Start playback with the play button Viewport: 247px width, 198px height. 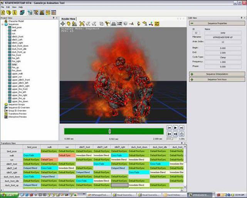[x=175, y=128]
